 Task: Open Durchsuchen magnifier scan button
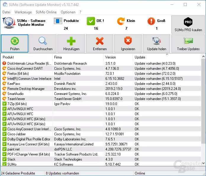pos(43,43)
